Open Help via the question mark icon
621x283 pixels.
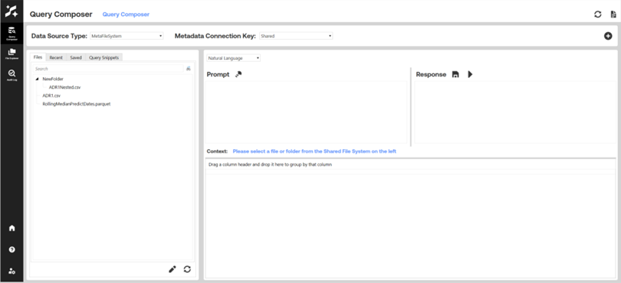coord(11,250)
